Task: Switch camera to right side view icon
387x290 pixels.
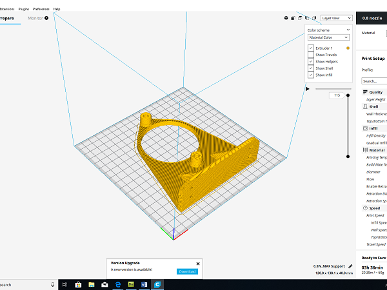Action: coord(314,18)
